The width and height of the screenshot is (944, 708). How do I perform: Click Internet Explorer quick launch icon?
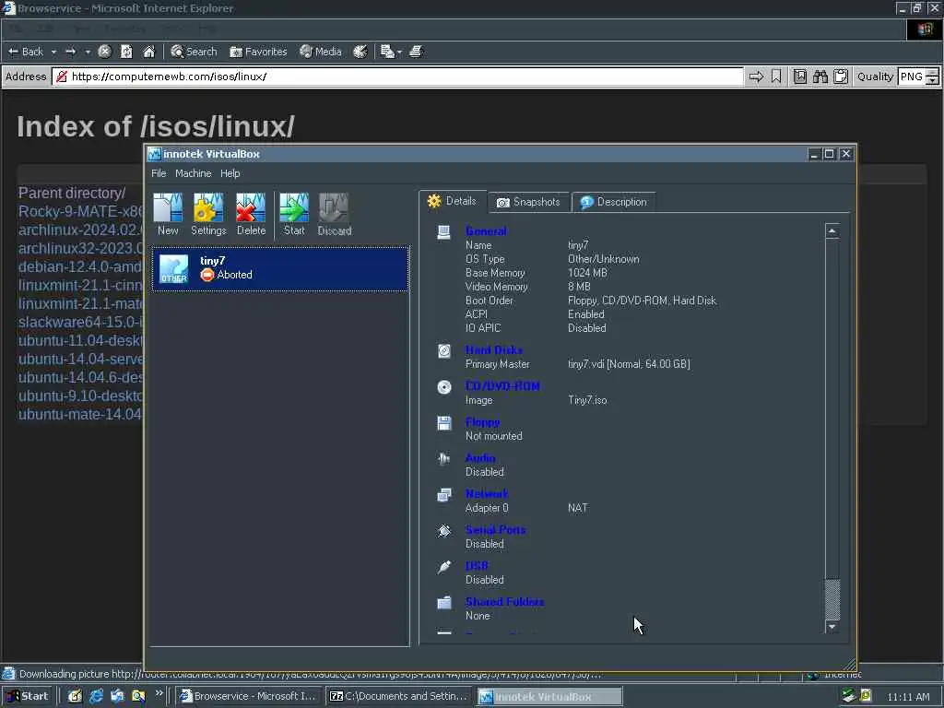coord(96,697)
